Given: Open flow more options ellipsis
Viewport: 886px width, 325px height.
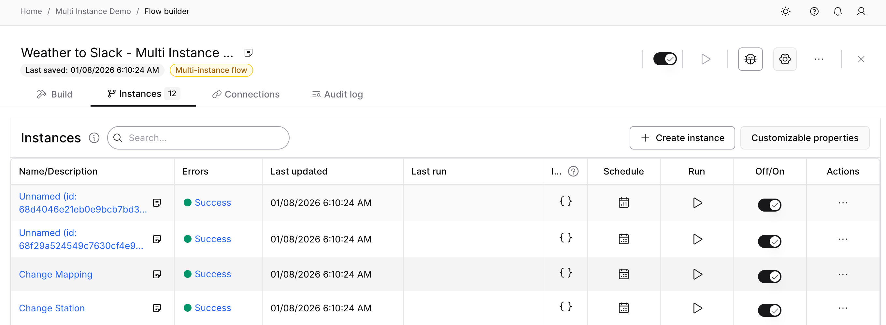Looking at the screenshot, I should pos(819,59).
